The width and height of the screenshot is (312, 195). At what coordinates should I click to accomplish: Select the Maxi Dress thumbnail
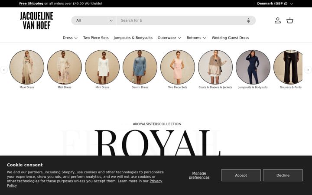(27, 67)
